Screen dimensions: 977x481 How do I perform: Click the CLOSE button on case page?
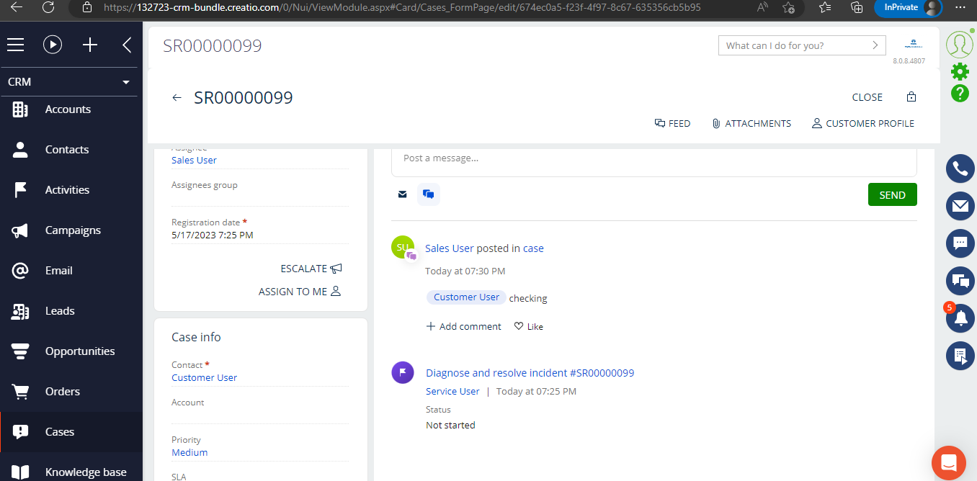867,97
